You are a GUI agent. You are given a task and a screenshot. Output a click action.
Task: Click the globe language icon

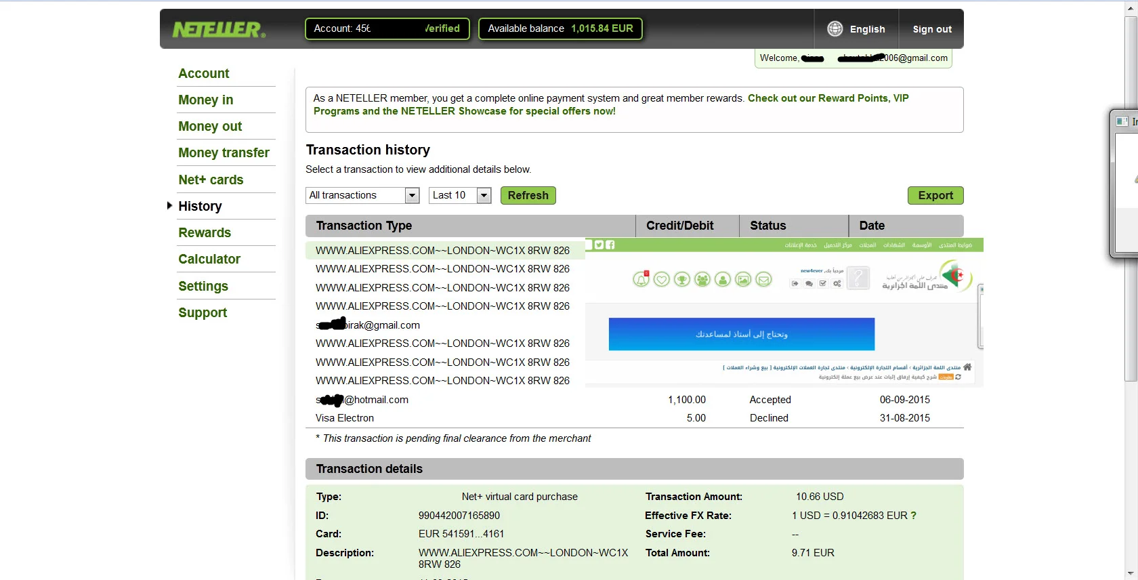pyautogui.click(x=835, y=28)
